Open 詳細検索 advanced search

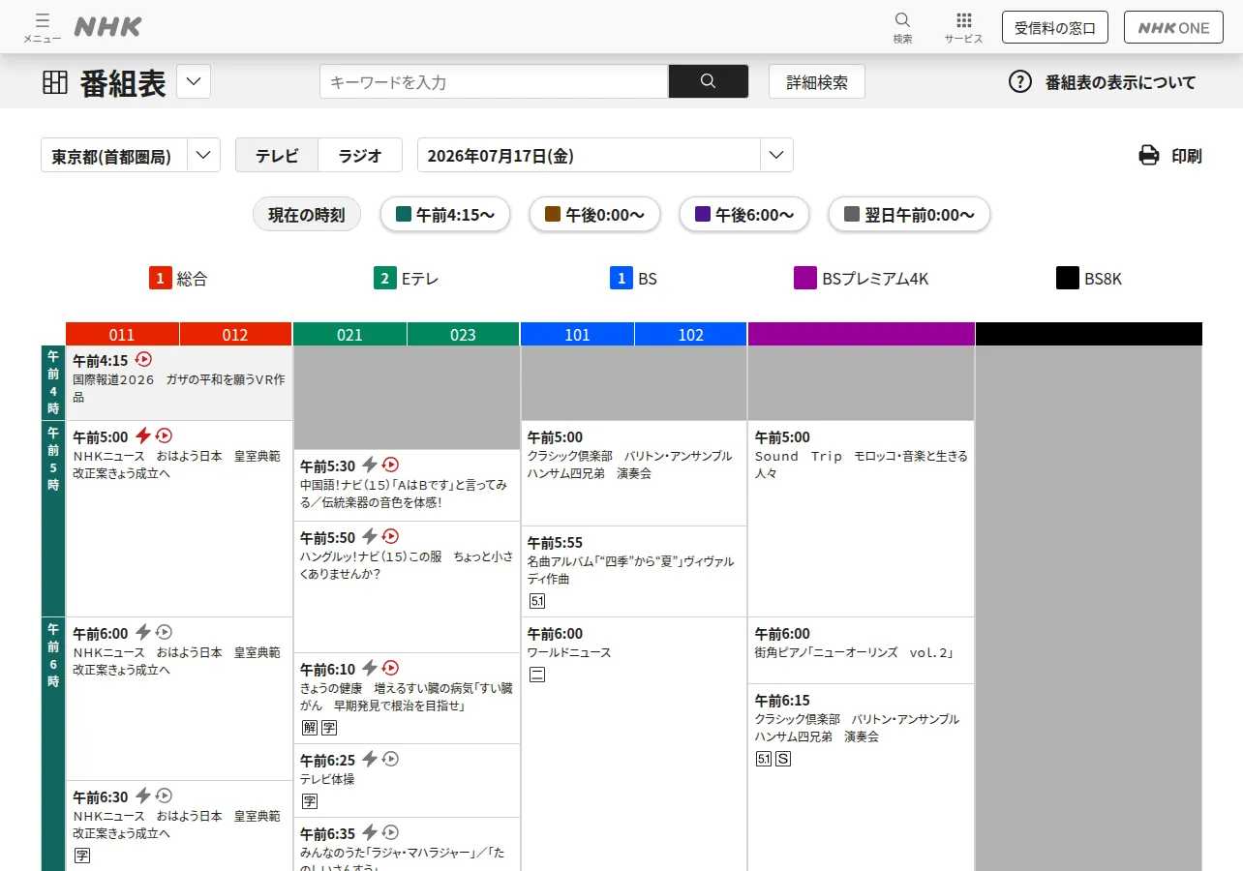(817, 81)
